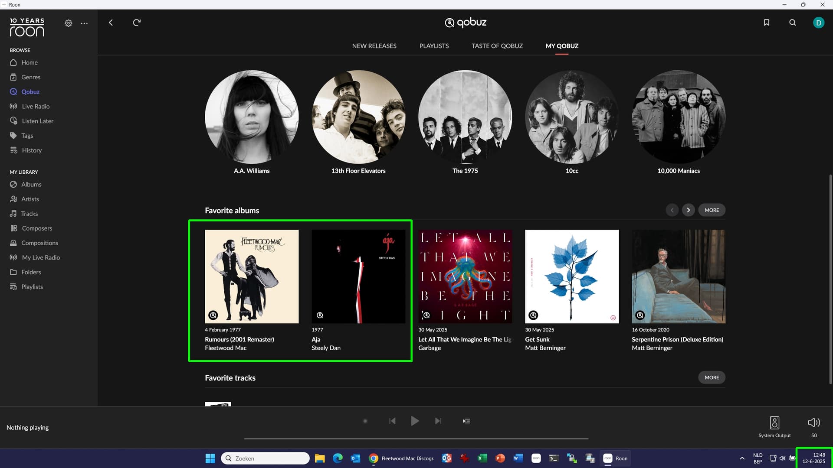This screenshot has height=468, width=833.
Task: Click Garbage artist link
Action: (430, 348)
